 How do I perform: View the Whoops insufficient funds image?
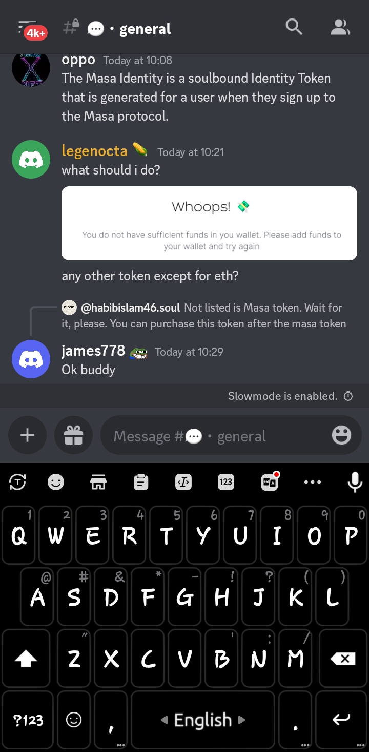pos(209,223)
